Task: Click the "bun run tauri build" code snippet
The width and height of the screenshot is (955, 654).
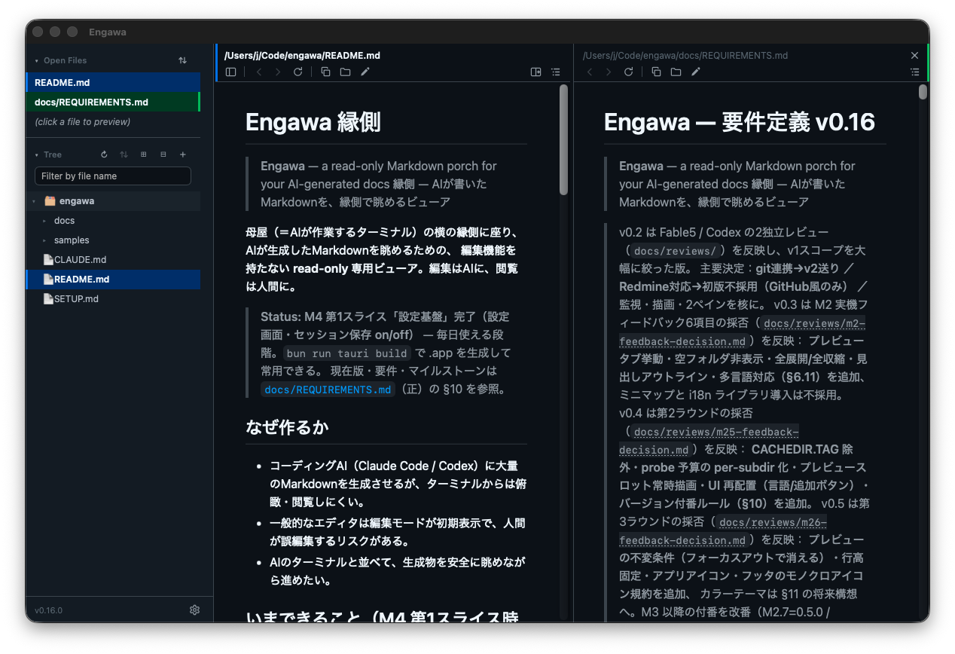Action: (x=347, y=353)
